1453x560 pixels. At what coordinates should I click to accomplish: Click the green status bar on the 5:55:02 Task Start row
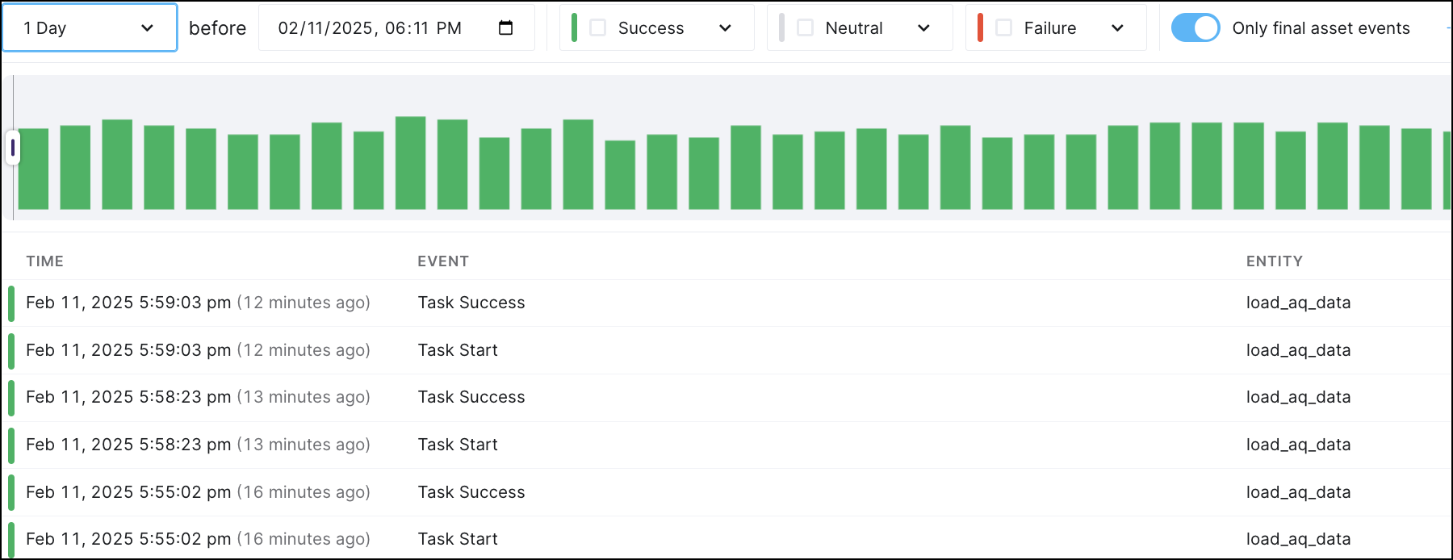(x=13, y=538)
